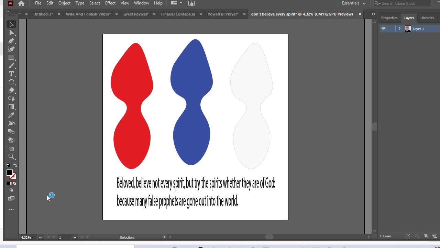Reset default fill and stroke

point(8,165)
